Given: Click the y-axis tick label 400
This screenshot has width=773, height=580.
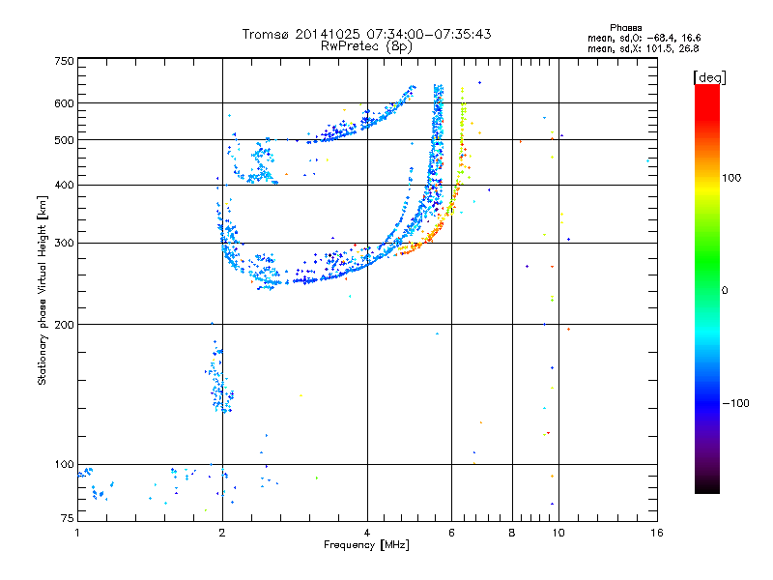Looking at the screenshot, I should (x=64, y=186).
